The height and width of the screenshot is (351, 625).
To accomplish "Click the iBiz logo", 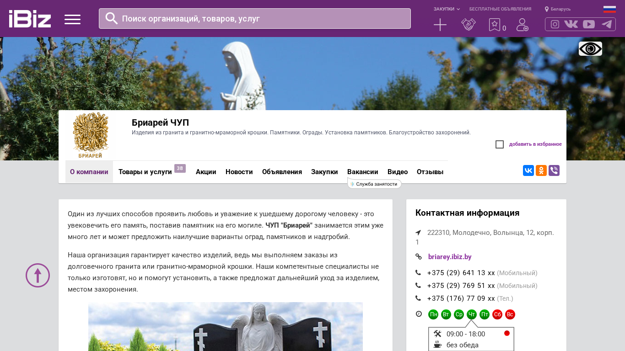I will (x=30, y=19).
